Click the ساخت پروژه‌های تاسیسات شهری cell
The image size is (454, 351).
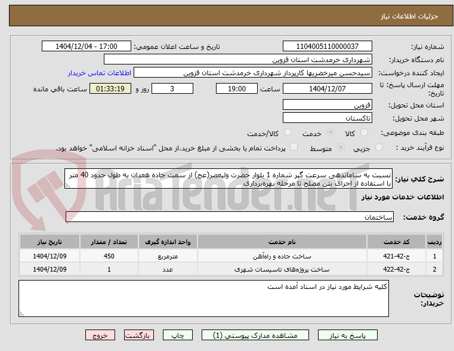[x=282, y=269]
